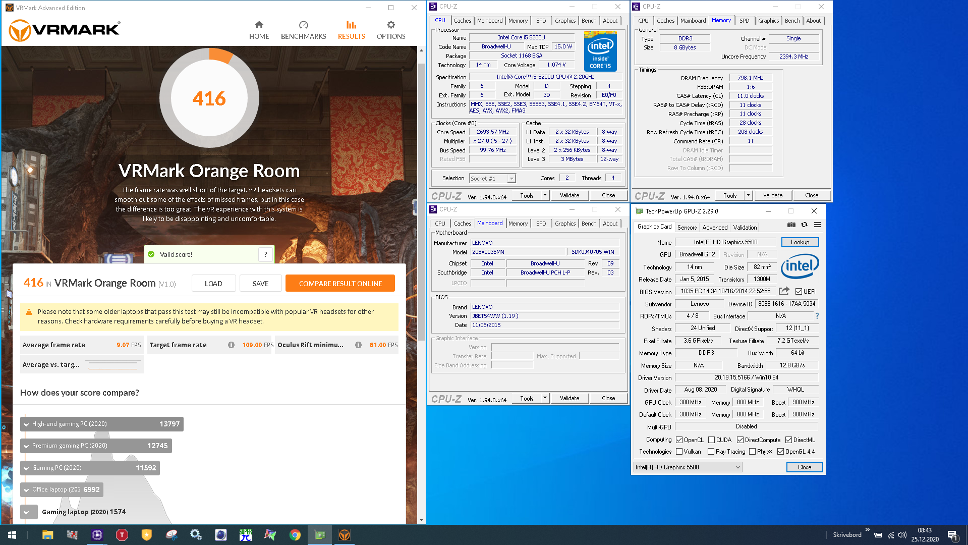Viewport: 968px width, 545px height.
Task: Toggle OpenGL 4.4 checkbox in GPU-Z
Action: (780, 452)
